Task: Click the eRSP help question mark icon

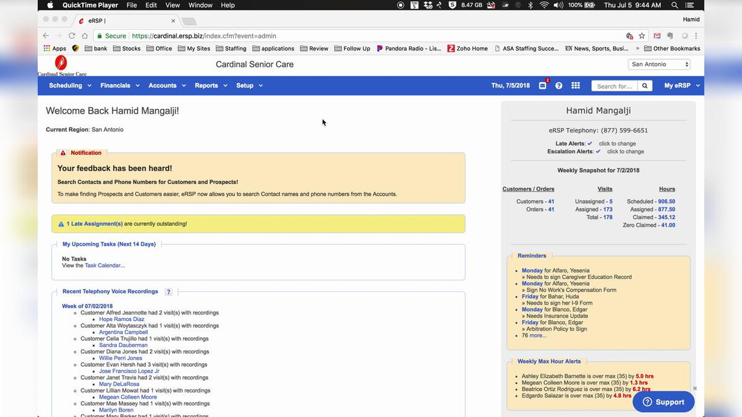Action: tap(558, 85)
